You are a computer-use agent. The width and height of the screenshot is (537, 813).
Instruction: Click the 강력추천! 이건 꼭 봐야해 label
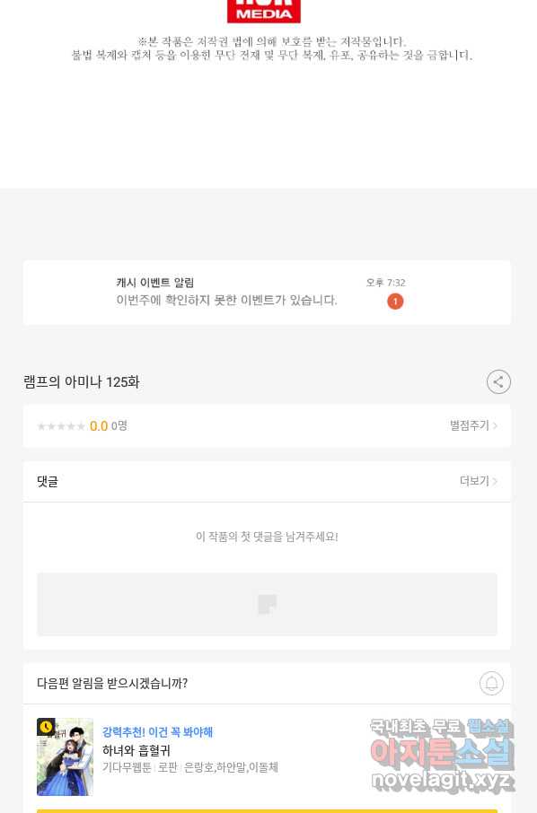click(157, 732)
